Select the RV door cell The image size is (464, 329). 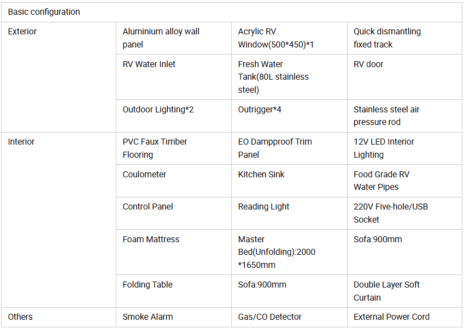click(x=404, y=77)
